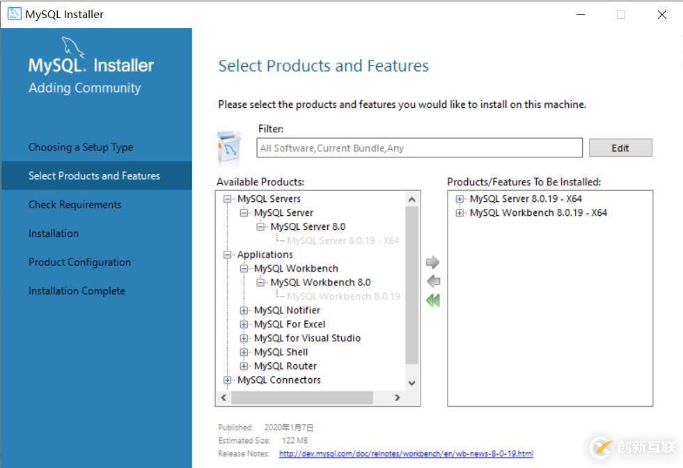Select MySQL Workbench 8.0.19 - X64 in install list
Screen dimensions: 683x468
coord(538,212)
